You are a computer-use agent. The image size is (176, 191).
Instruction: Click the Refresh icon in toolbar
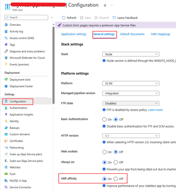64,18
